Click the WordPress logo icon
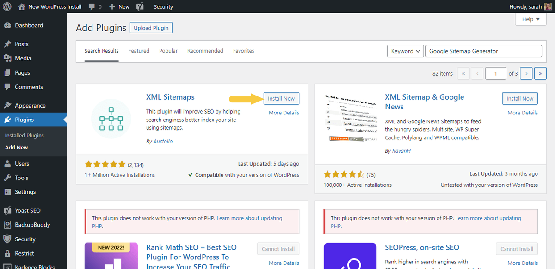 tap(7, 7)
